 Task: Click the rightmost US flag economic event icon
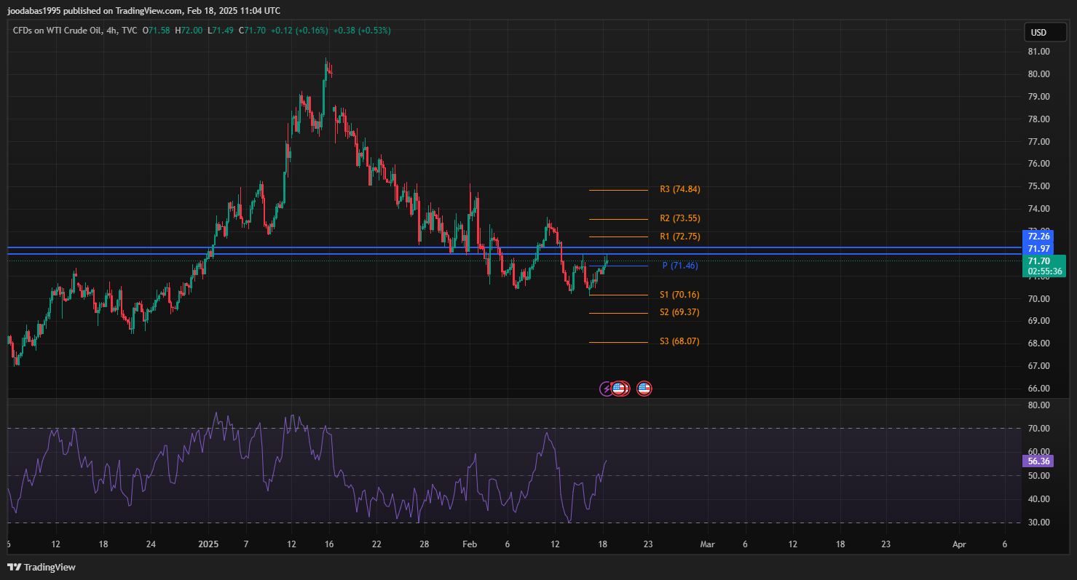644,389
